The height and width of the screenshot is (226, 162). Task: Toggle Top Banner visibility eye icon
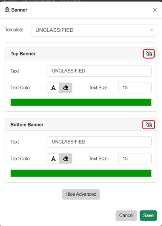point(149,54)
